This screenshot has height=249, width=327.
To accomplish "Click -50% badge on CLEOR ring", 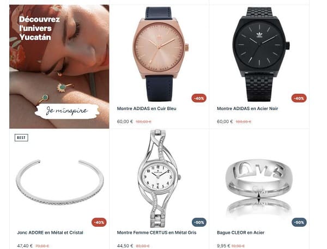I will tap(299, 222).
